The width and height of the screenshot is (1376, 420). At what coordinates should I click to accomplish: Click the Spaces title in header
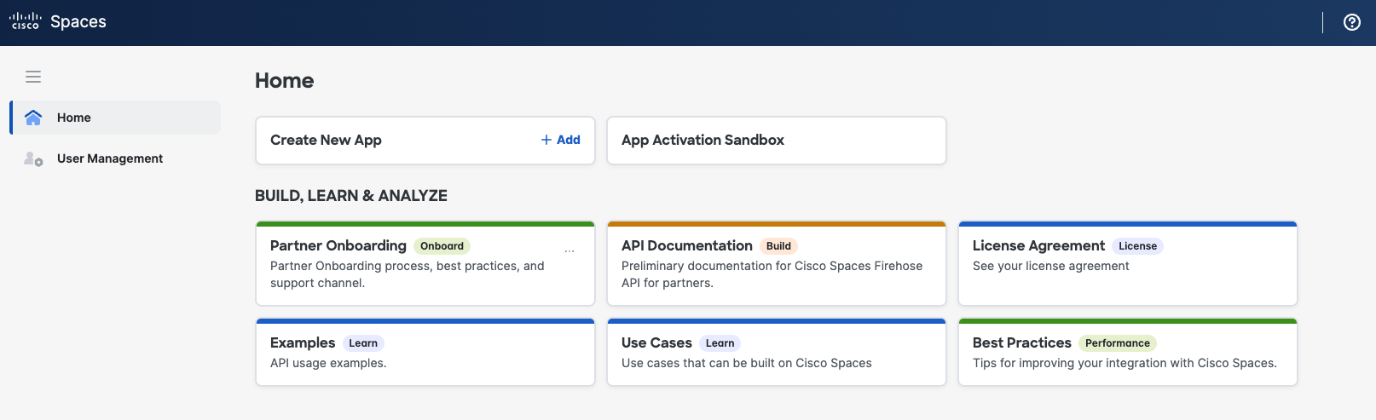(x=78, y=22)
